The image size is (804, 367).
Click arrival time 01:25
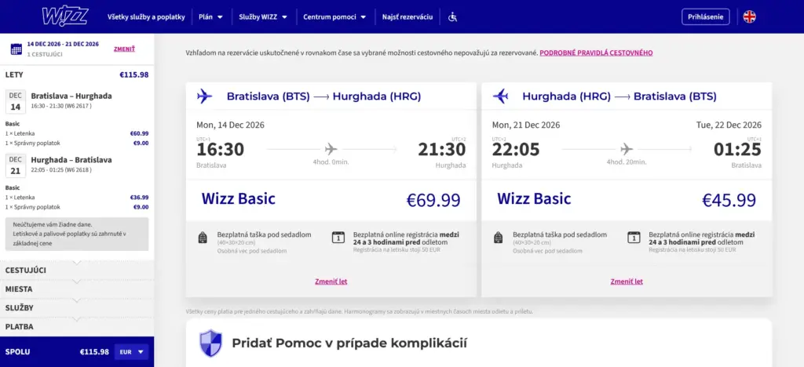pyautogui.click(x=737, y=150)
